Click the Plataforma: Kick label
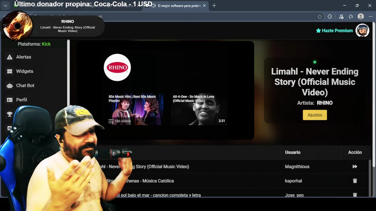This screenshot has height=211, width=376. [34, 44]
